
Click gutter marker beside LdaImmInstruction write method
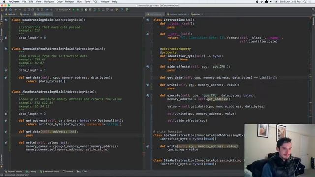[148, 146]
